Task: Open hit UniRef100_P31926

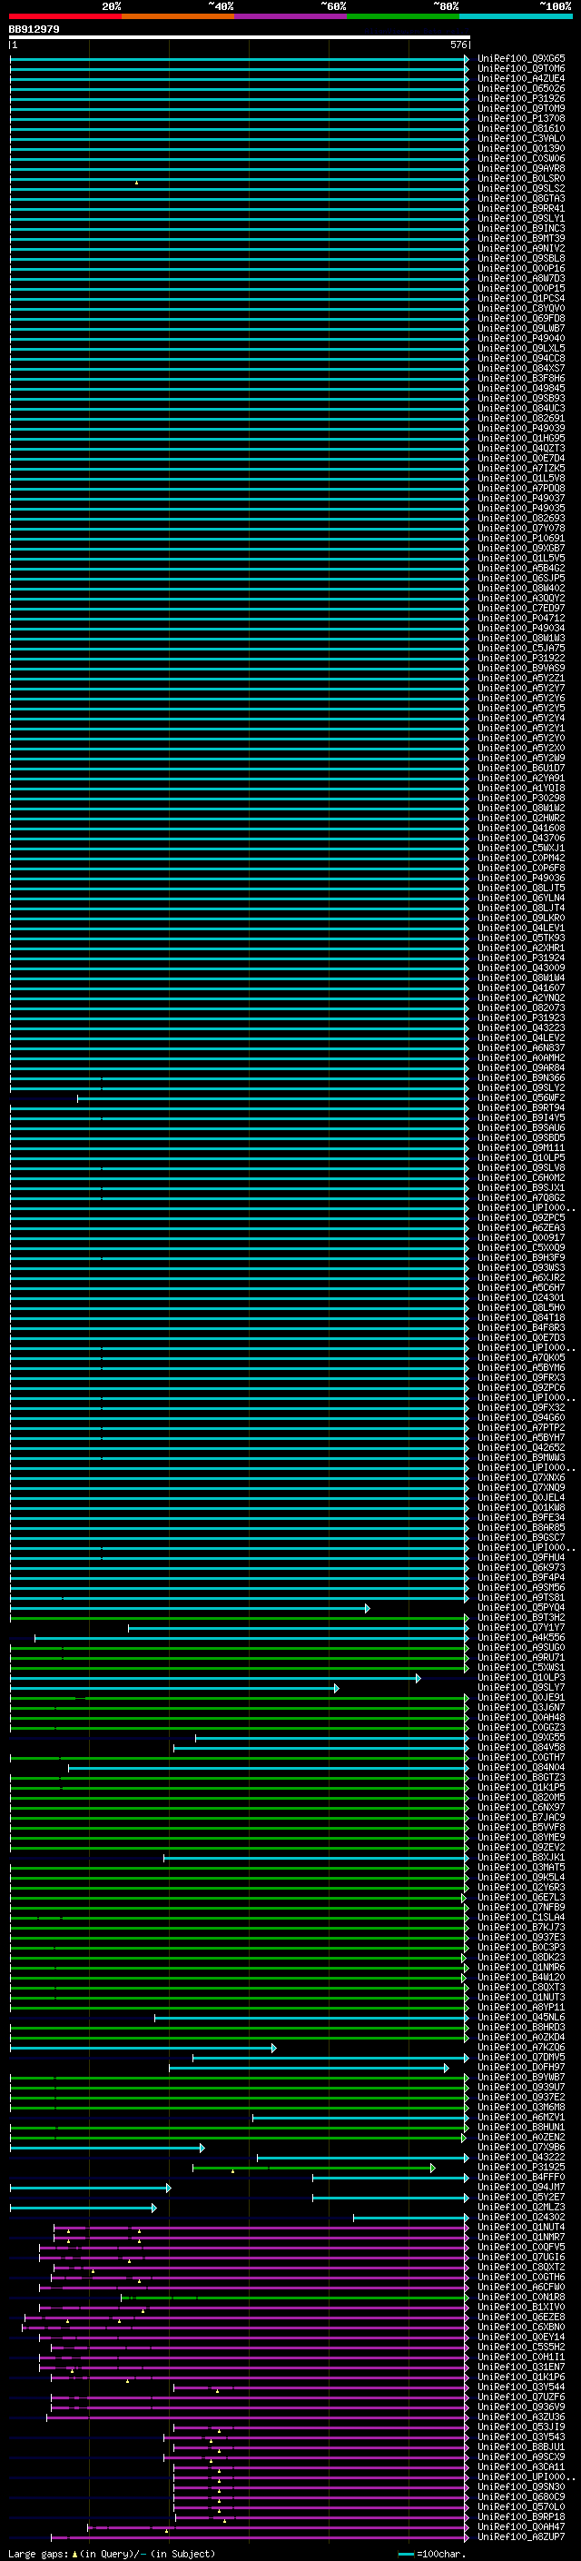Action: pos(521,98)
